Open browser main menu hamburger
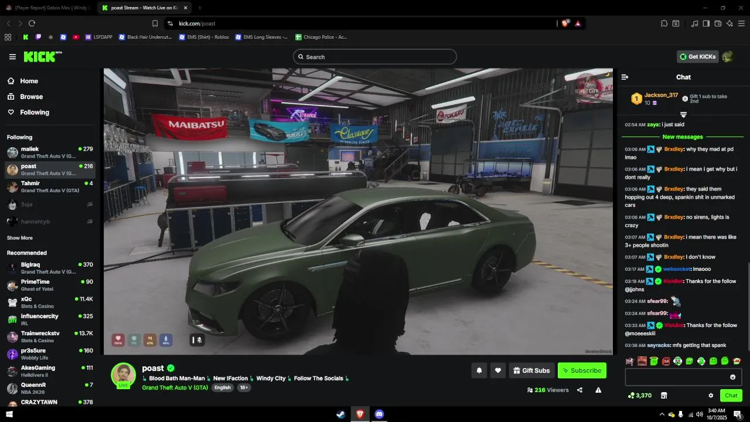This screenshot has width=750, height=422. coord(741,23)
